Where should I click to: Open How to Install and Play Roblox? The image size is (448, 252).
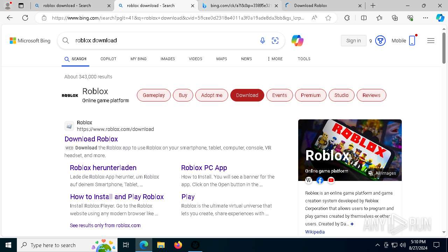[117, 197]
